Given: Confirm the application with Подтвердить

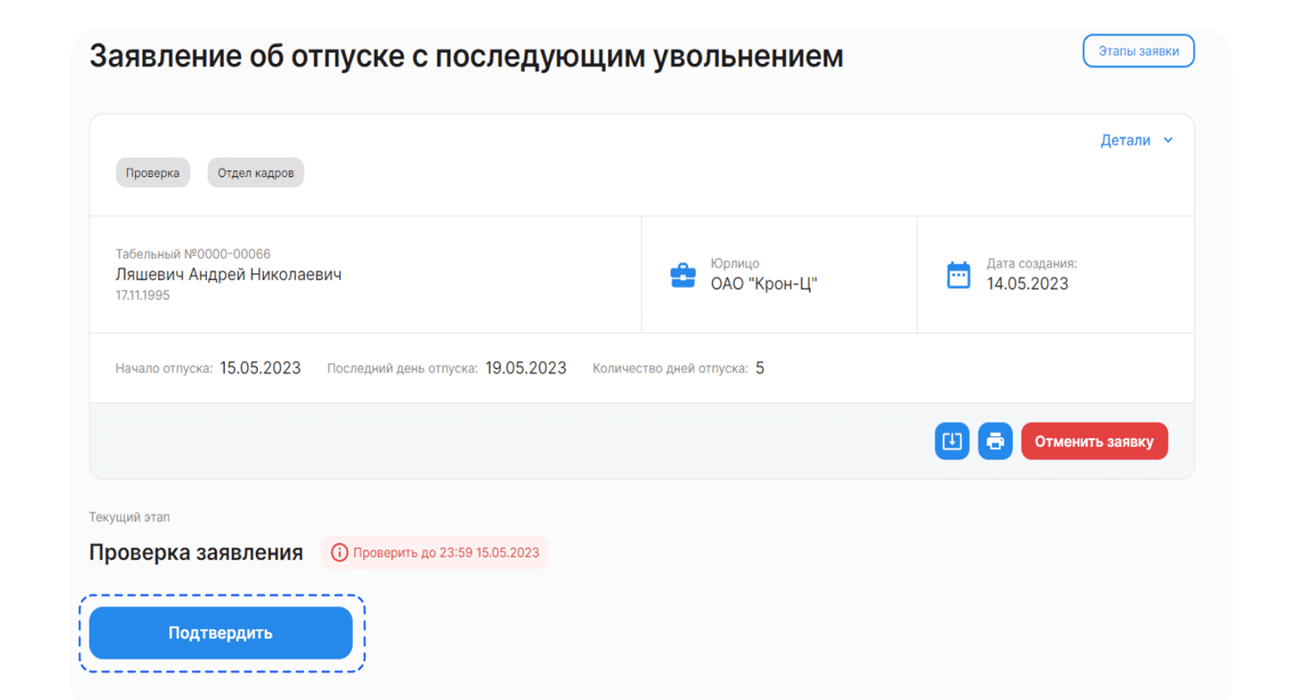Looking at the screenshot, I should point(220,633).
